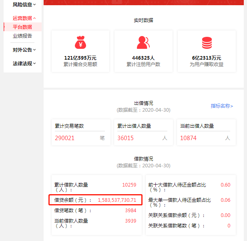
Task: Click the 关联关系借款笔数（笔） label
Action: 177,226
